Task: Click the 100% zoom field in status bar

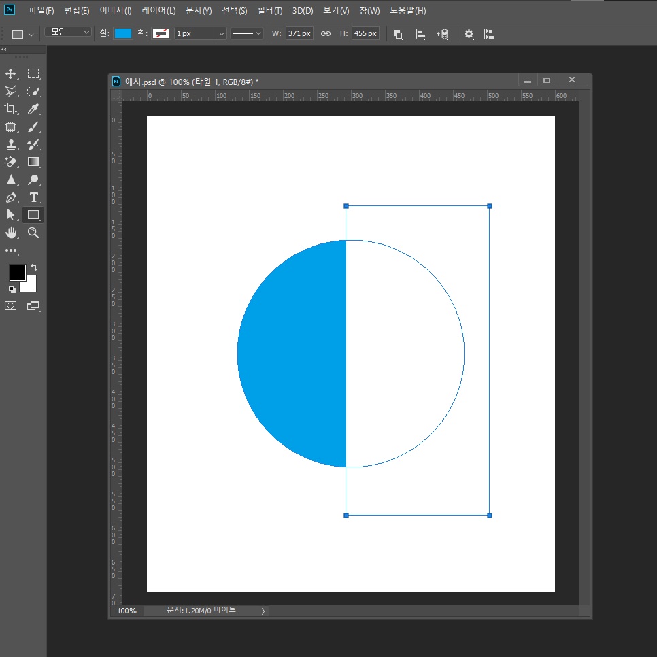Action: [x=127, y=611]
